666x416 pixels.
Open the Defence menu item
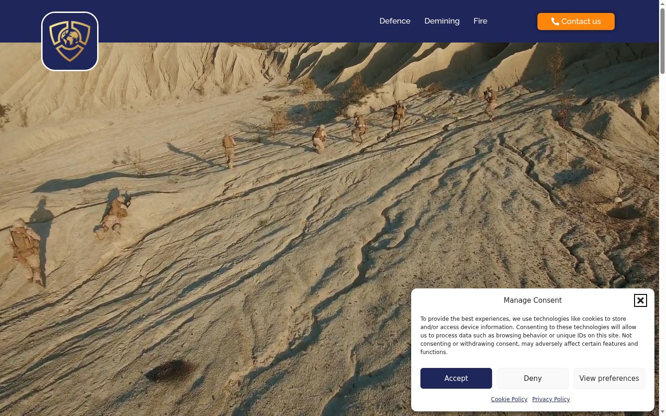(395, 21)
